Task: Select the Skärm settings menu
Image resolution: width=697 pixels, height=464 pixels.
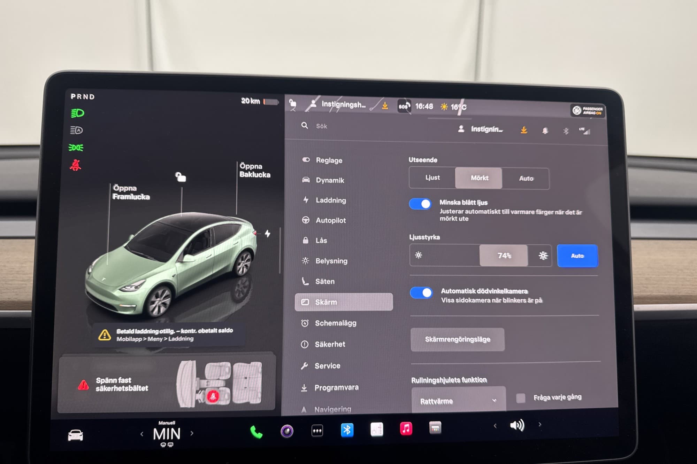Action: (344, 302)
